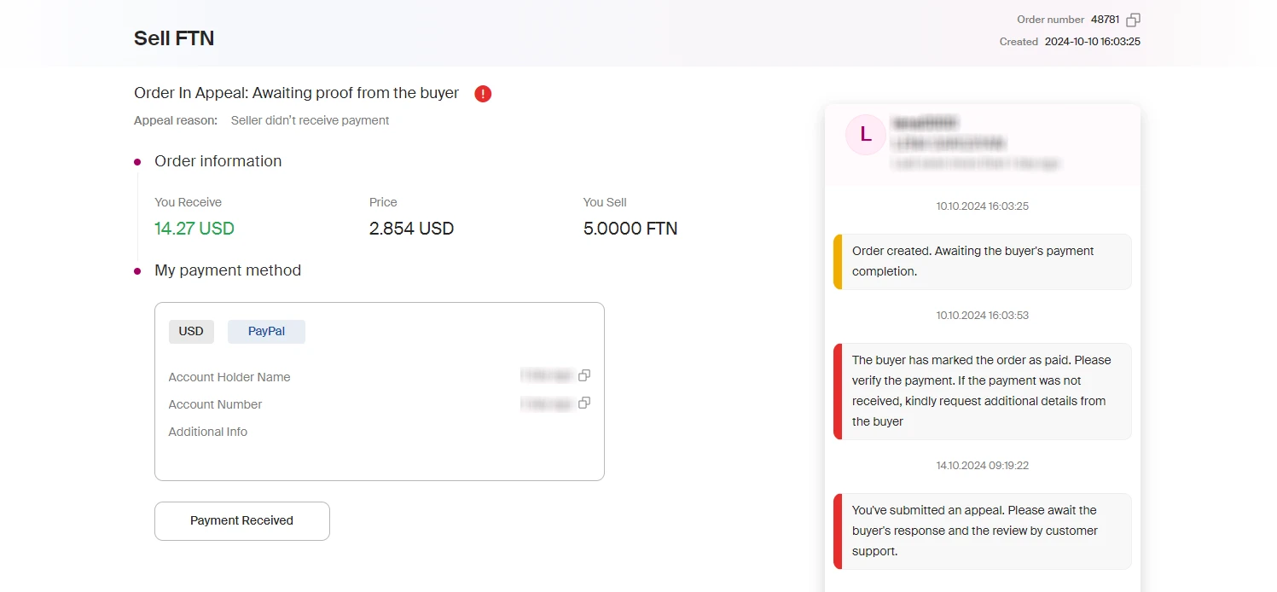
Task: Click the appeal reason text
Action: tap(310, 120)
